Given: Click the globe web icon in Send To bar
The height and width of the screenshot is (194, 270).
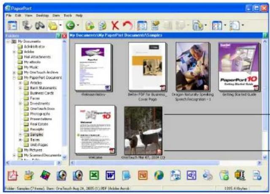Looking at the screenshot, I should [159, 175].
